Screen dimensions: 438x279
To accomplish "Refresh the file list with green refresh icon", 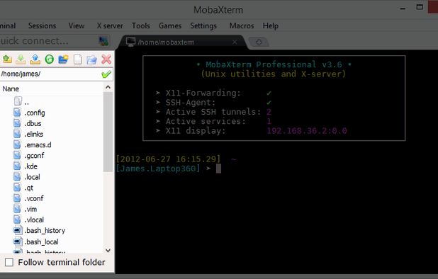I will coord(50,59).
